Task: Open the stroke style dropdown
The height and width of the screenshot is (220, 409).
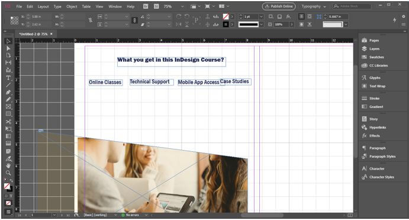Action: pyautogui.click(x=261, y=24)
